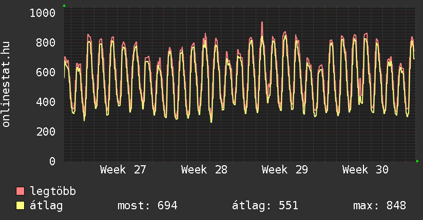The height and width of the screenshot is (220, 423).
Task: Click the 600 y-axis value
Action: [x=46, y=72]
